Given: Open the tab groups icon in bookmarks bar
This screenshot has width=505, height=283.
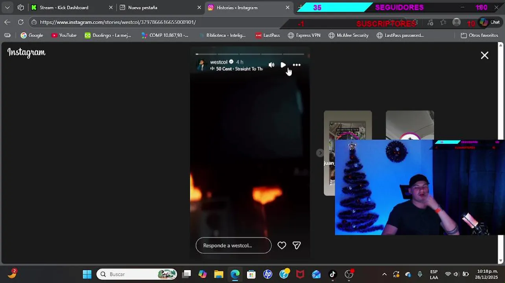Looking at the screenshot, I should pyautogui.click(x=7, y=35).
